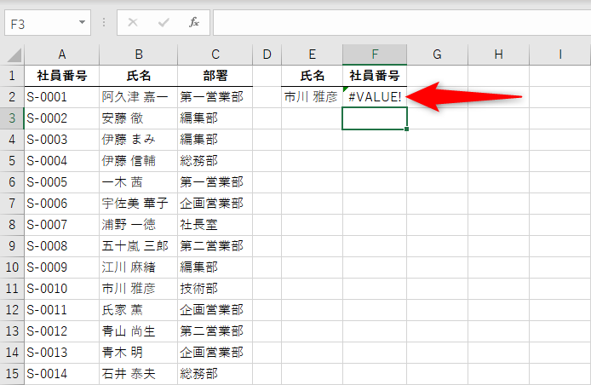This screenshot has height=385, width=591.
Task: Select 第一営業部 cell in row 2
Action: (x=215, y=97)
